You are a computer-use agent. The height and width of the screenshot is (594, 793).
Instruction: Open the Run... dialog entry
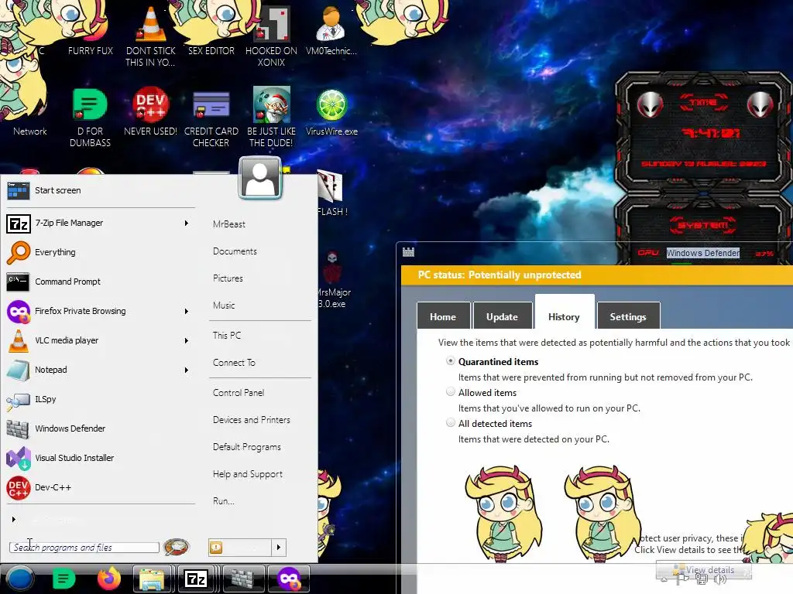click(224, 501)
